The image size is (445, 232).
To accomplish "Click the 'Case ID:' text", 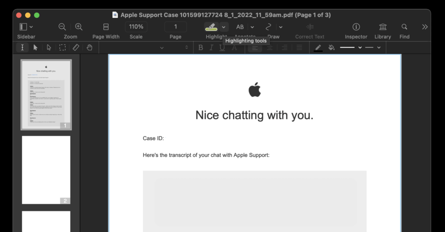I will pyautogui.click(x=153, y=138).
